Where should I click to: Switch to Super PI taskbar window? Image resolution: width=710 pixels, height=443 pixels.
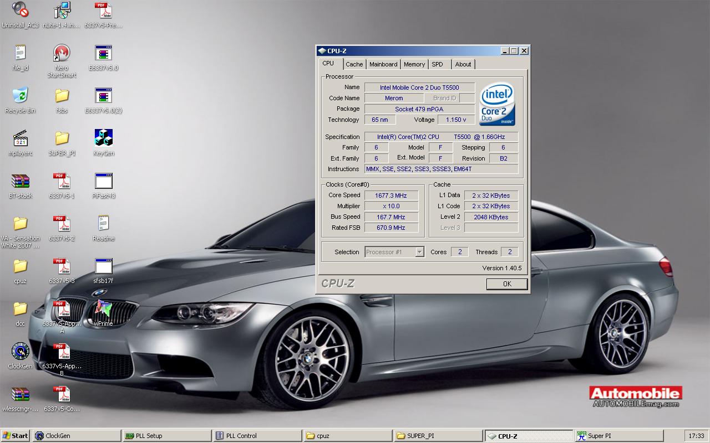coord(619,436)
